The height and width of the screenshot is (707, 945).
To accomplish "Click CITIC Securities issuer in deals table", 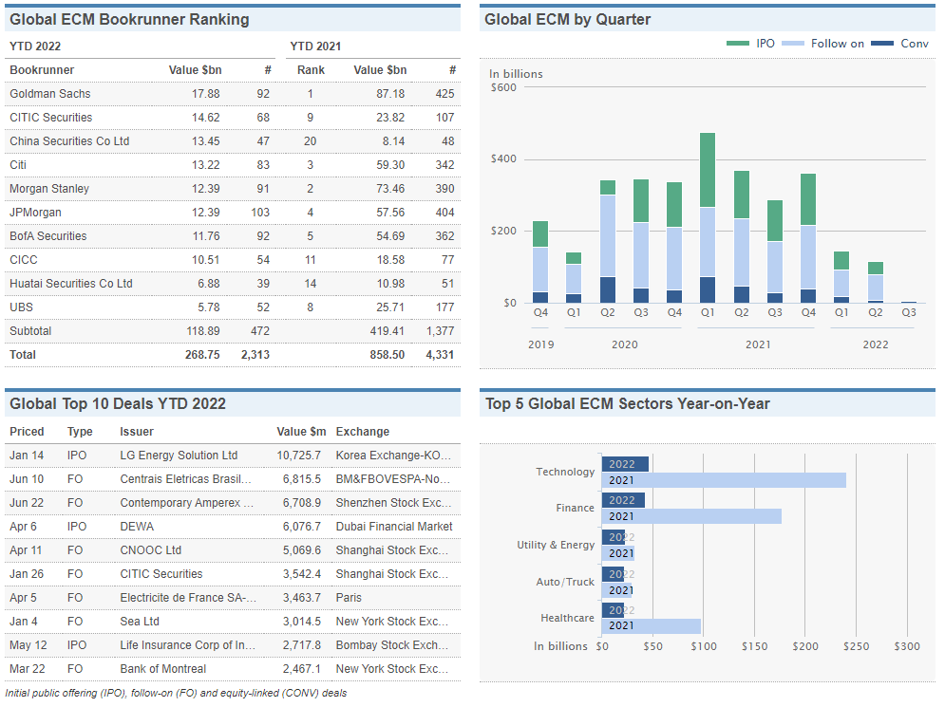I will 161,574.
